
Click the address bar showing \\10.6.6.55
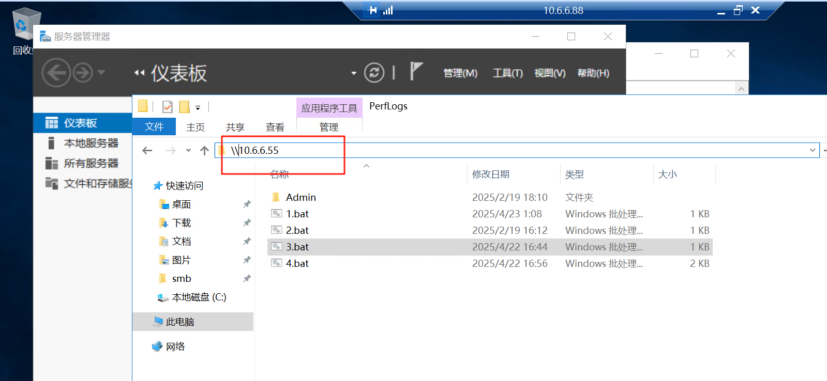point(517,150)
